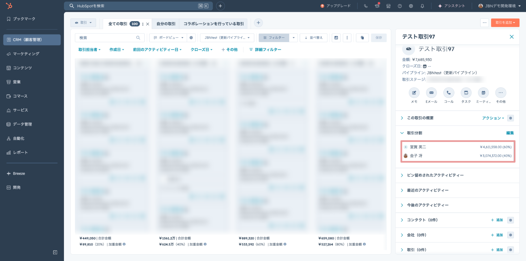Open the JBNtest pipeline dropdown
526x261 pixels.
[227, 38]
